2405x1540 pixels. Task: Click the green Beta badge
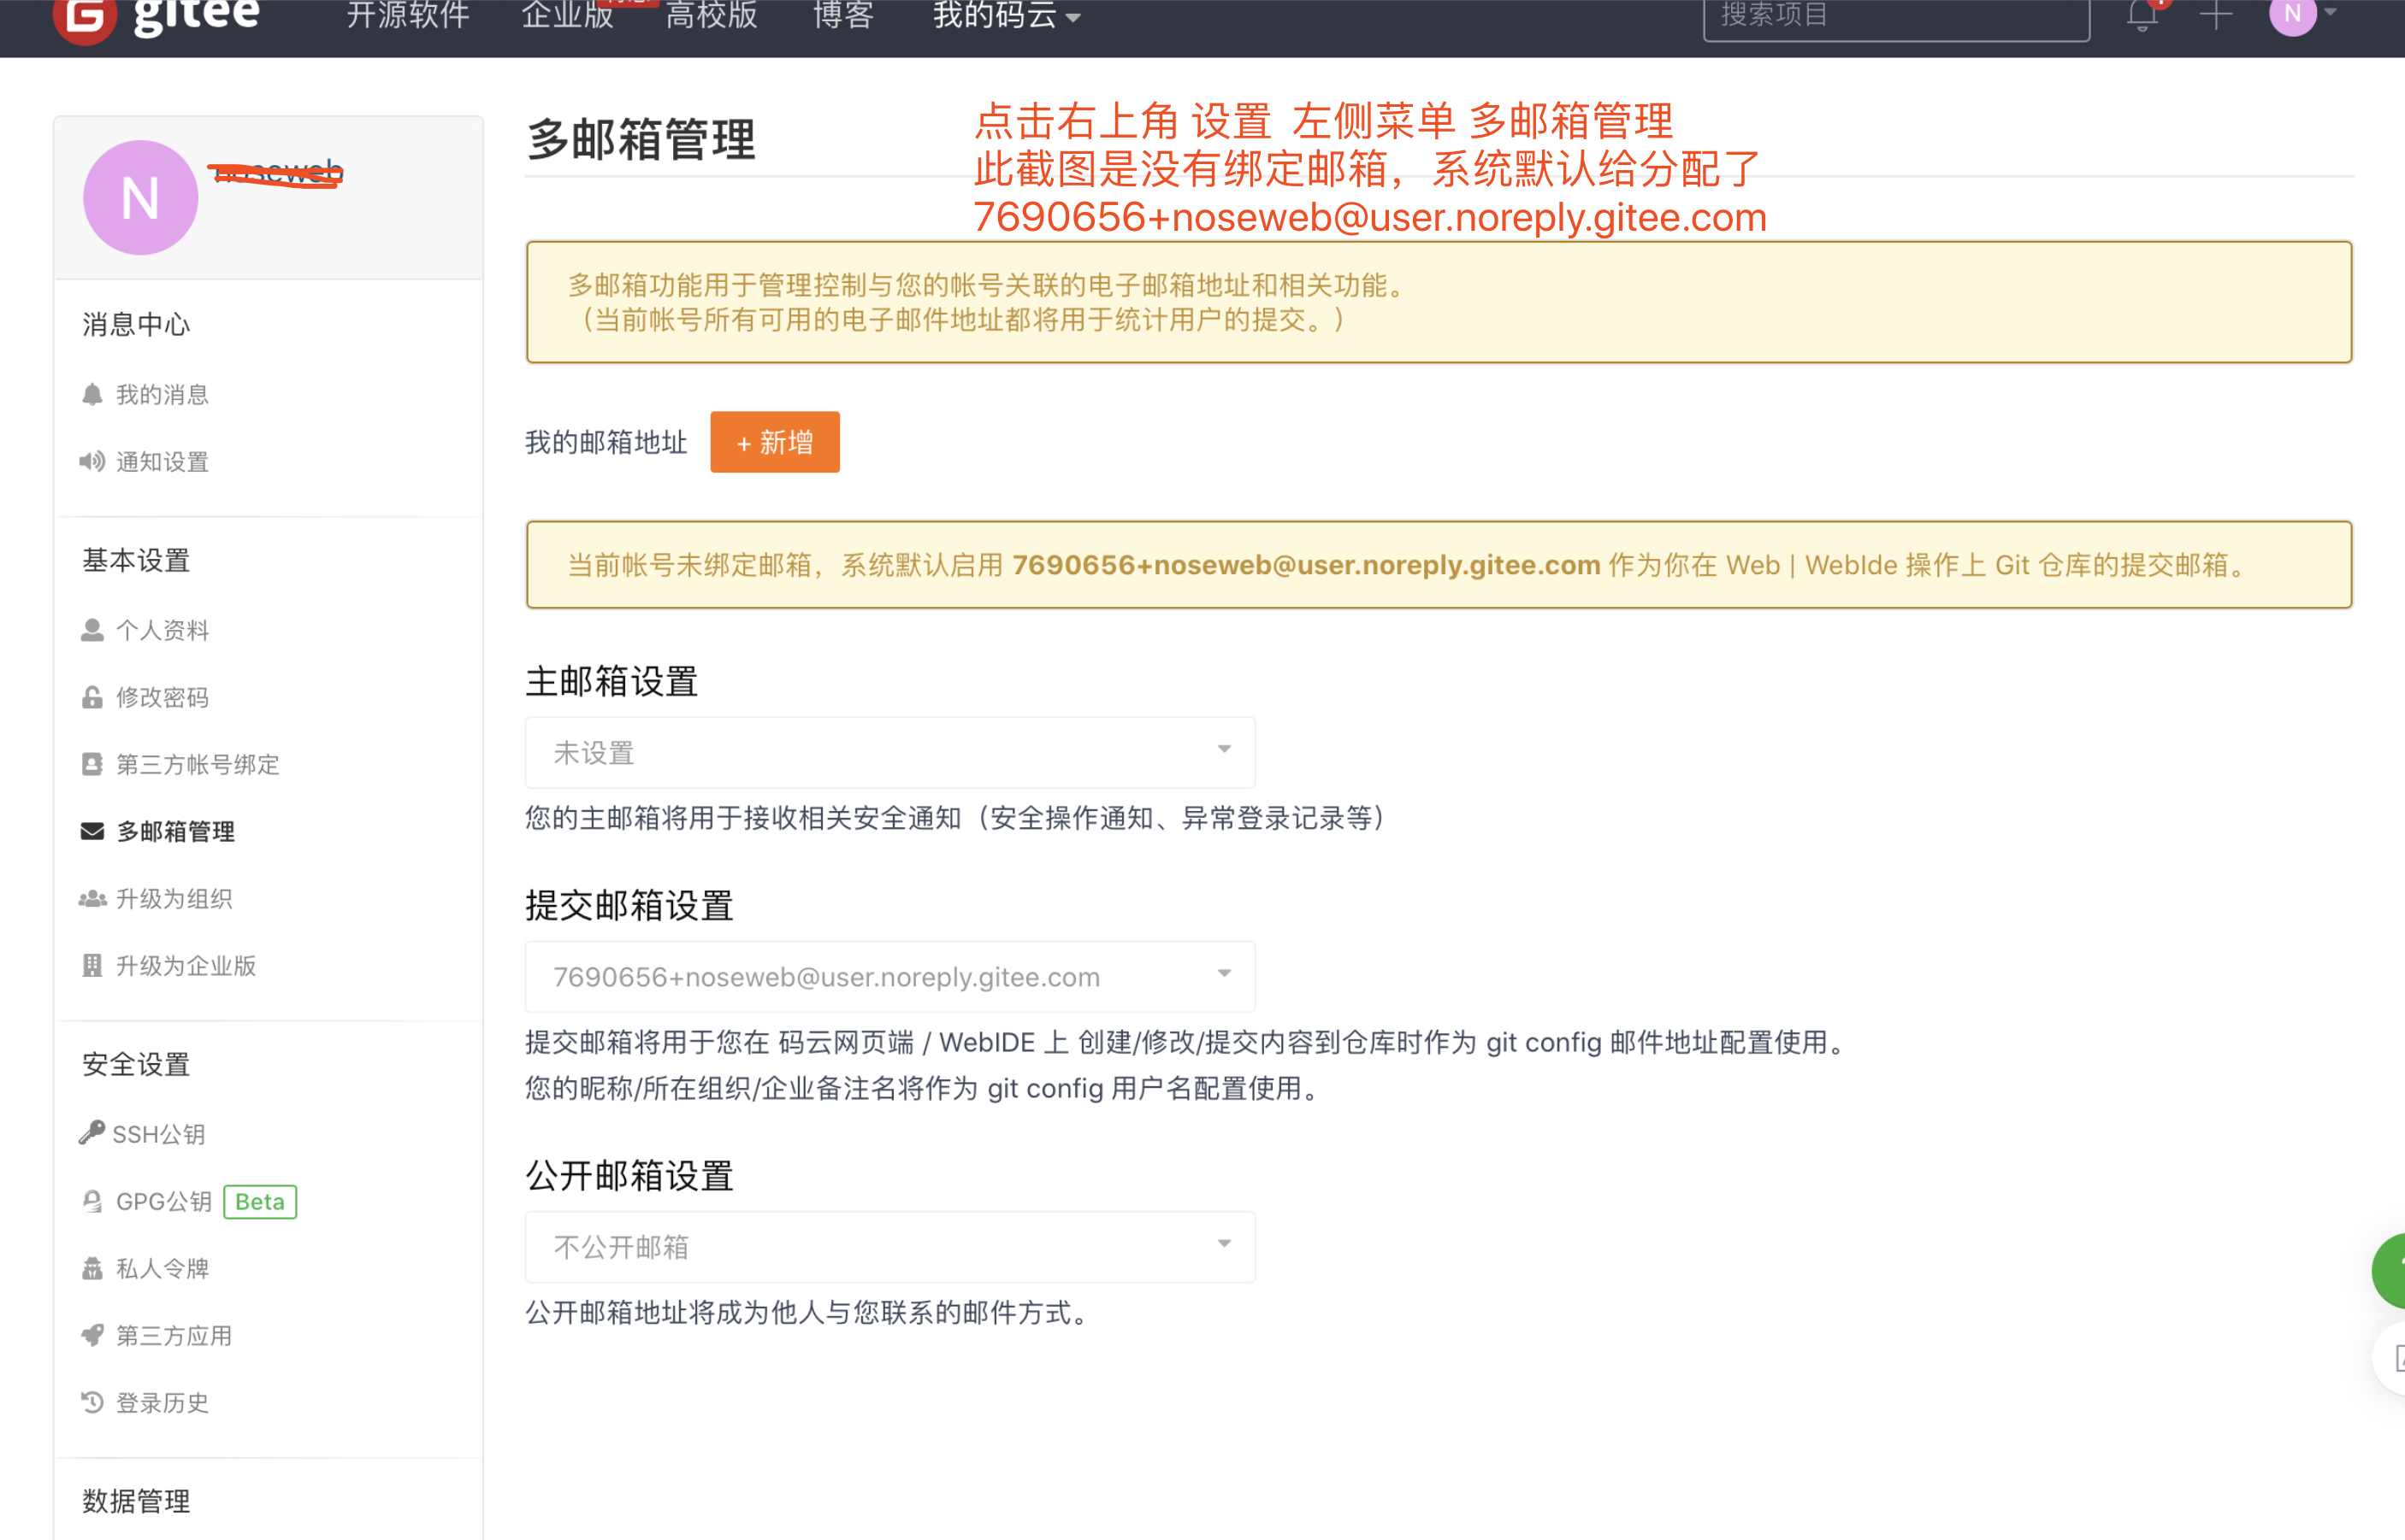point(260,1201)
